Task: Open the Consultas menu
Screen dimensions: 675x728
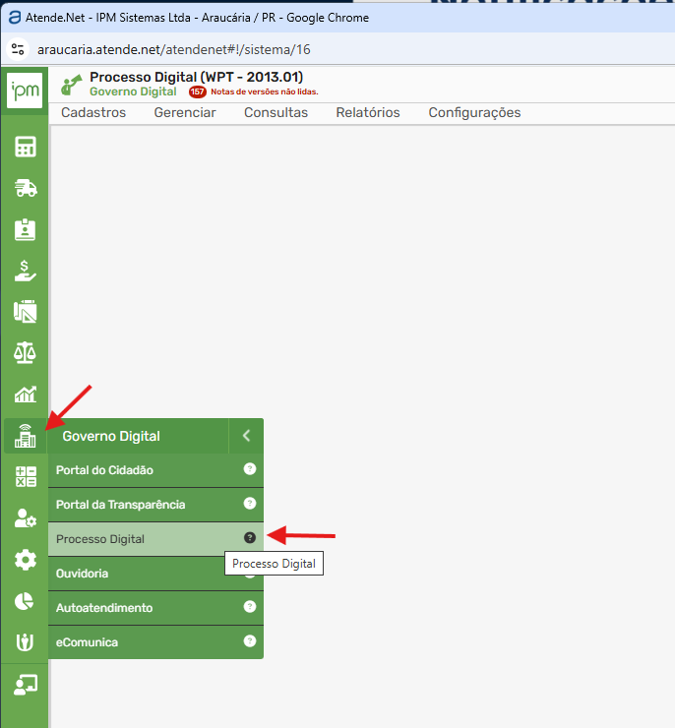Action: [x=276, y=113]
